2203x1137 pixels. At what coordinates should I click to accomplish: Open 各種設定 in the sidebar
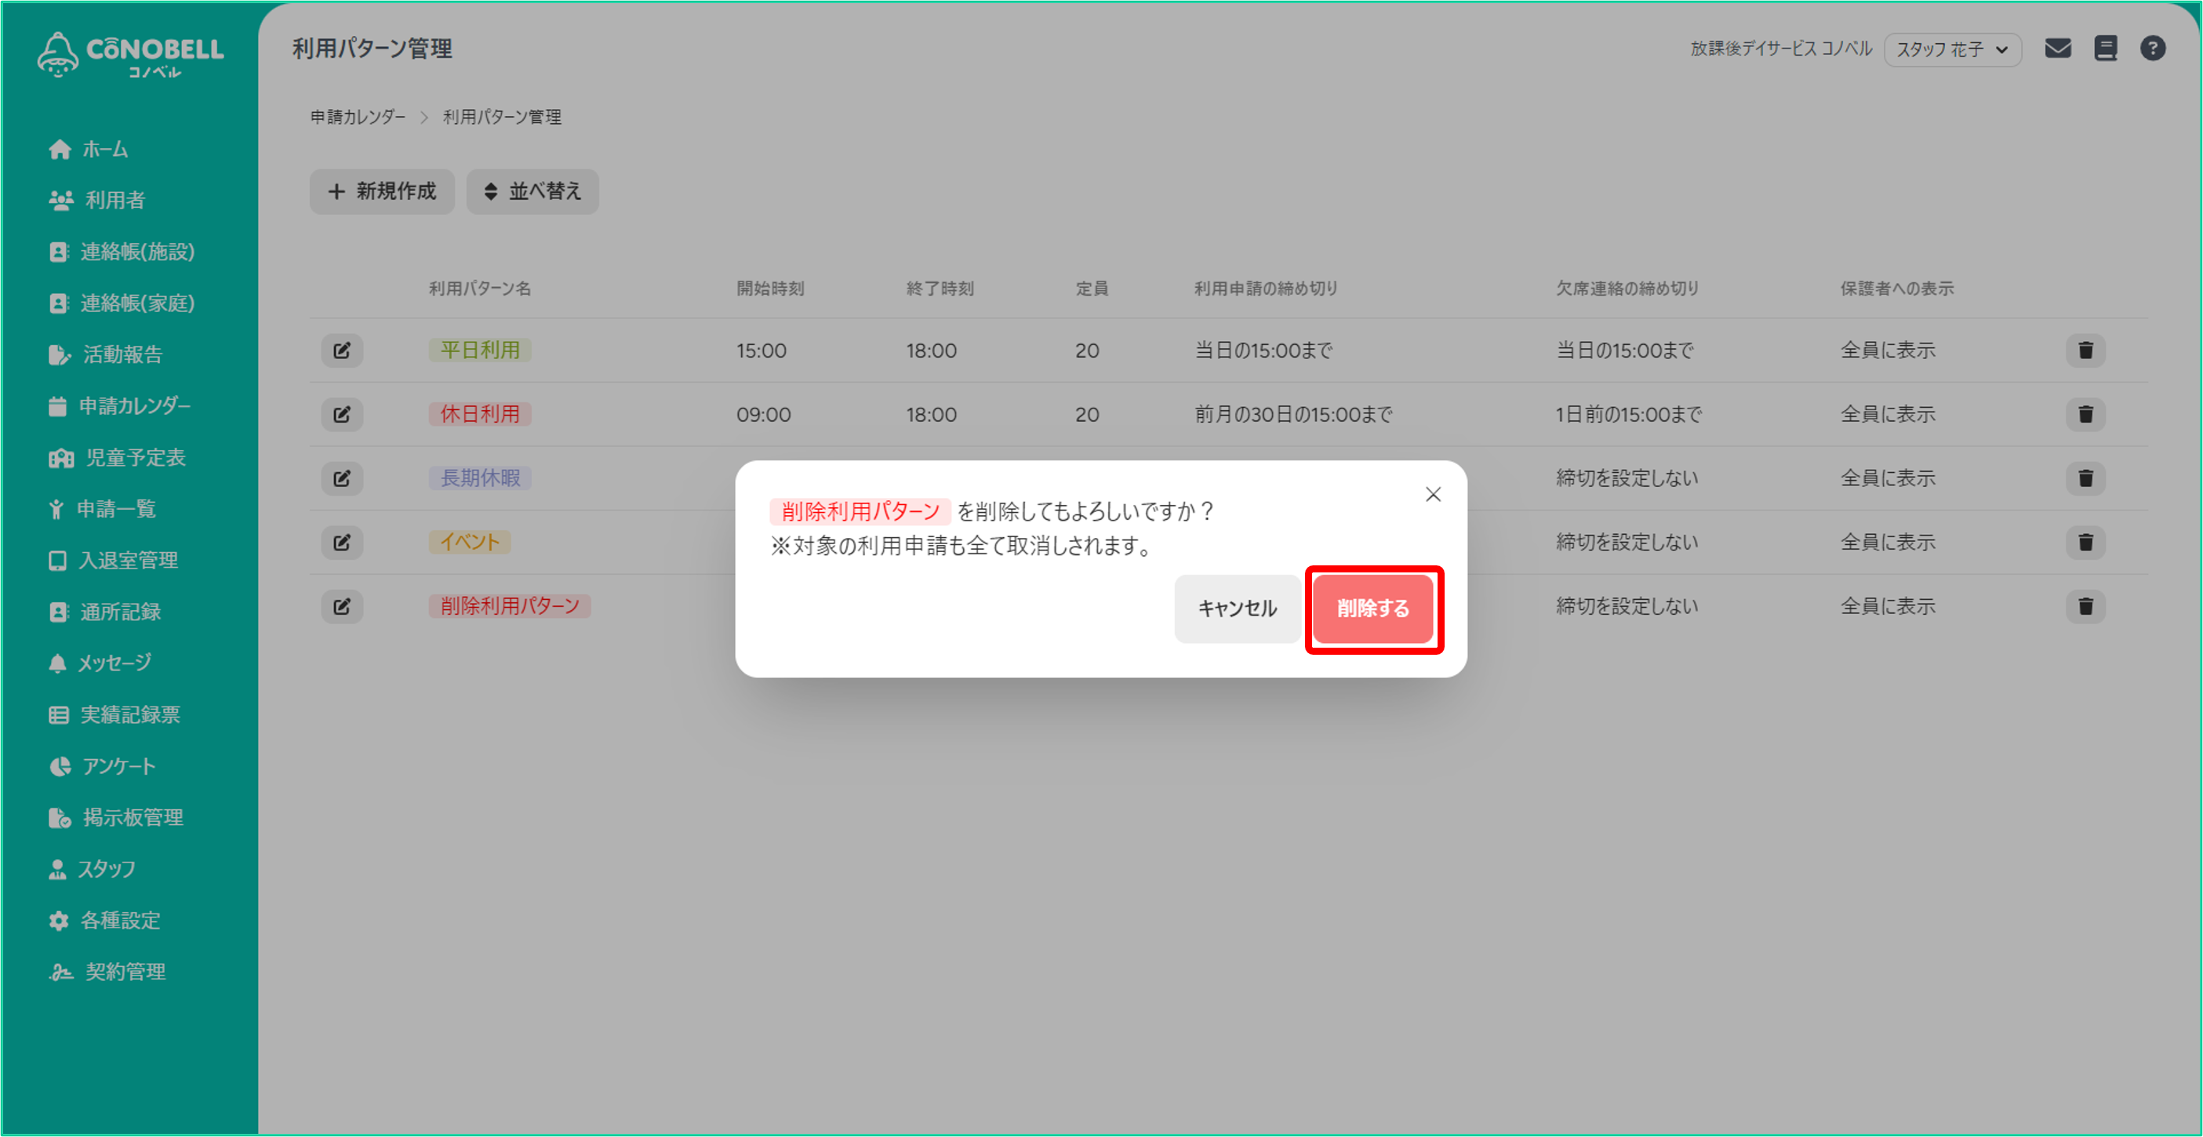(104, 920)
